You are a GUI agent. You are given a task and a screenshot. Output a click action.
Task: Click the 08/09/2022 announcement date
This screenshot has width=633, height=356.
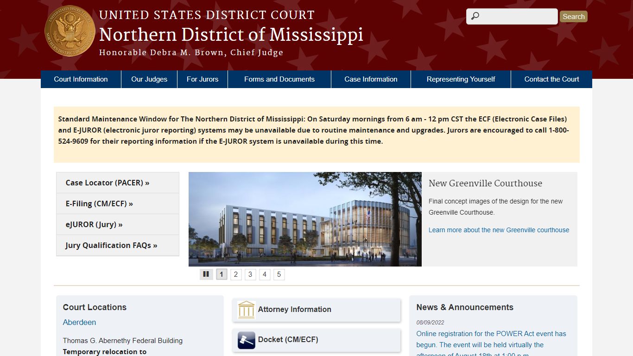[x=430, y=323]
